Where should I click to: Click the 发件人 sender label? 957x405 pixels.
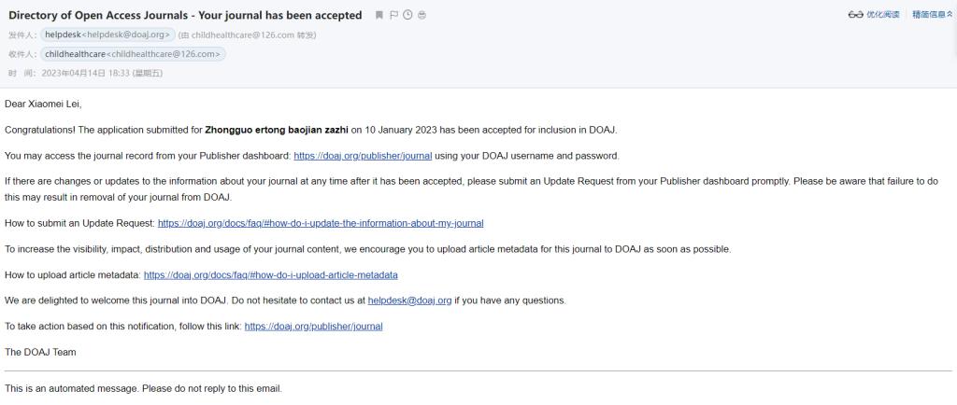click(x=21, y=35)
